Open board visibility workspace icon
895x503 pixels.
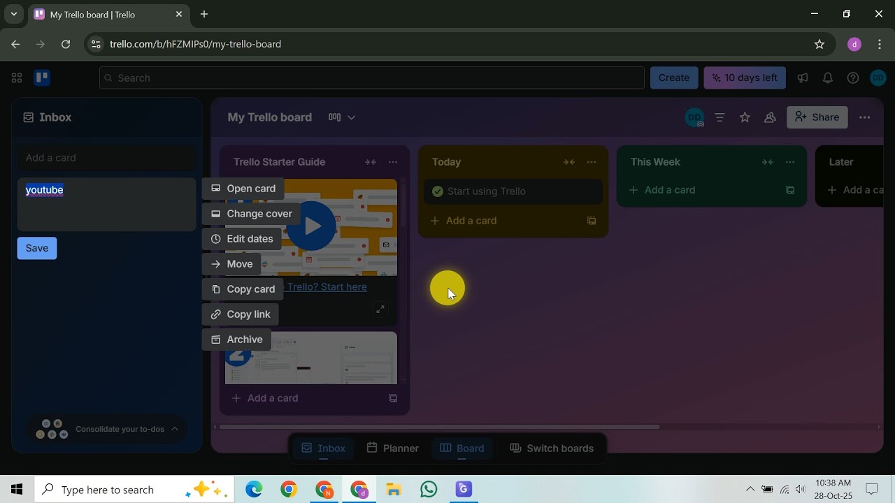point(770,117)
